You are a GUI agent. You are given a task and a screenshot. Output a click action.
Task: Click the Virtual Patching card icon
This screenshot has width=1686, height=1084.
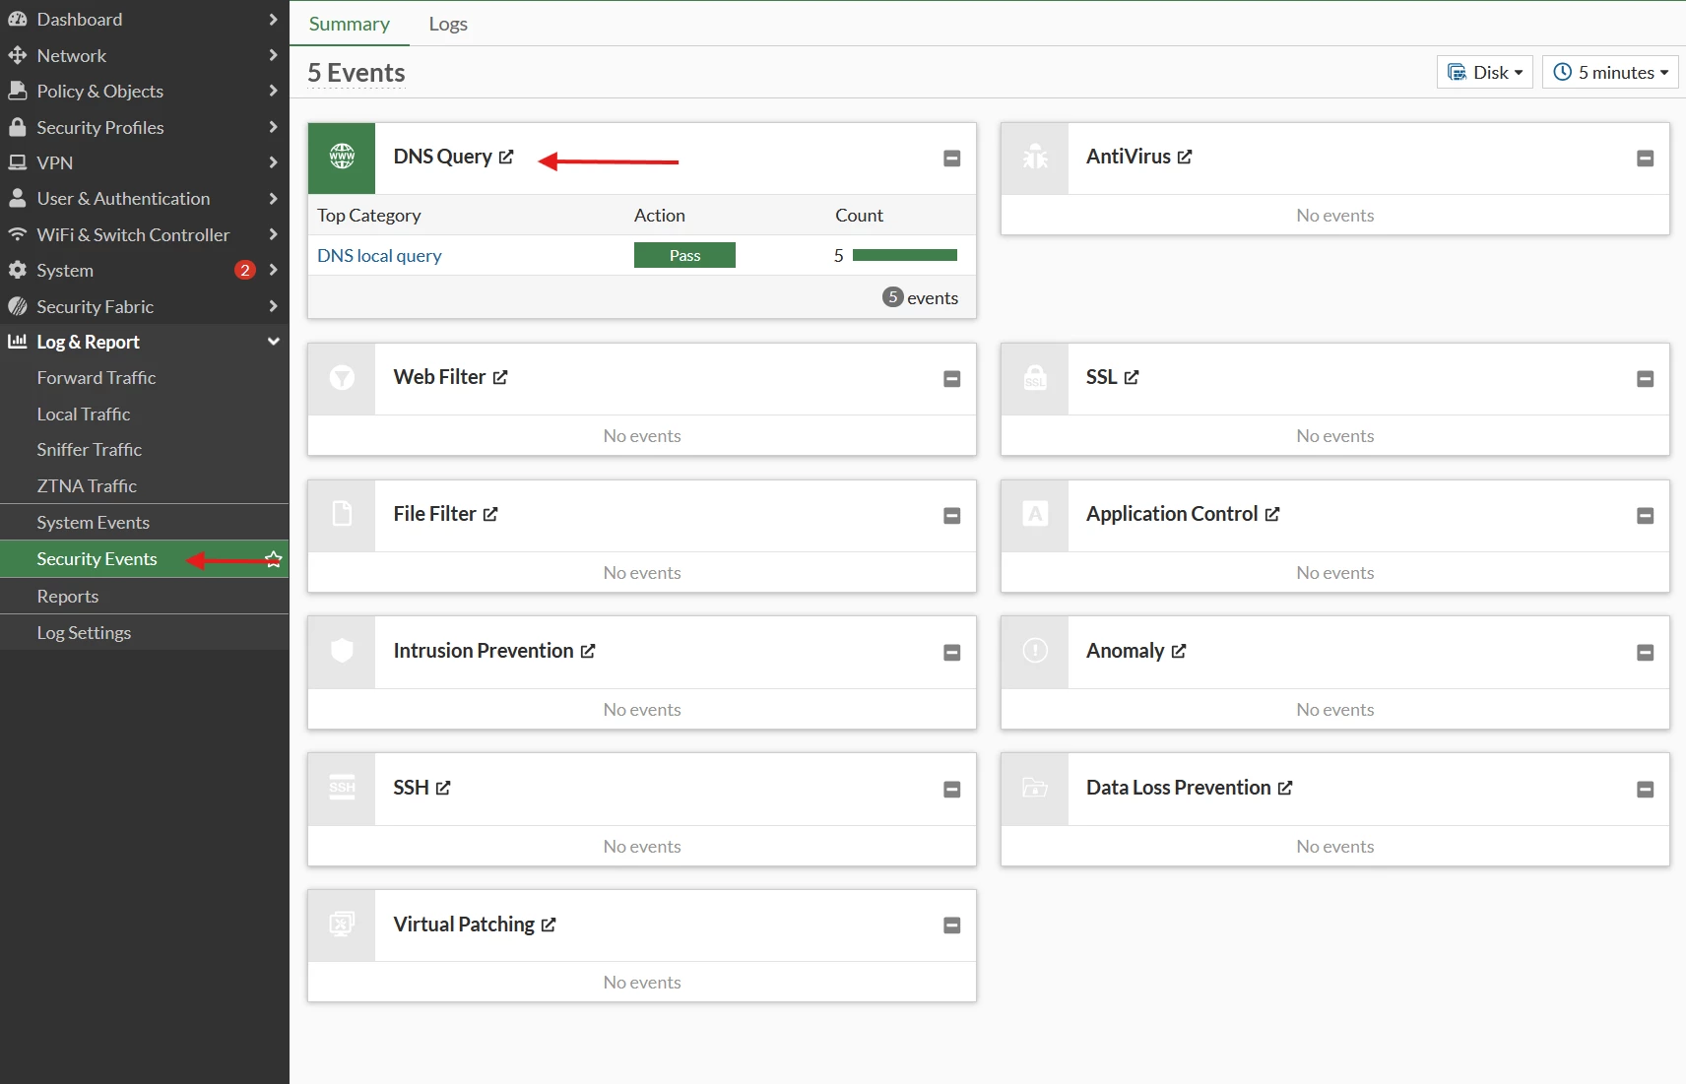(342, 925)
